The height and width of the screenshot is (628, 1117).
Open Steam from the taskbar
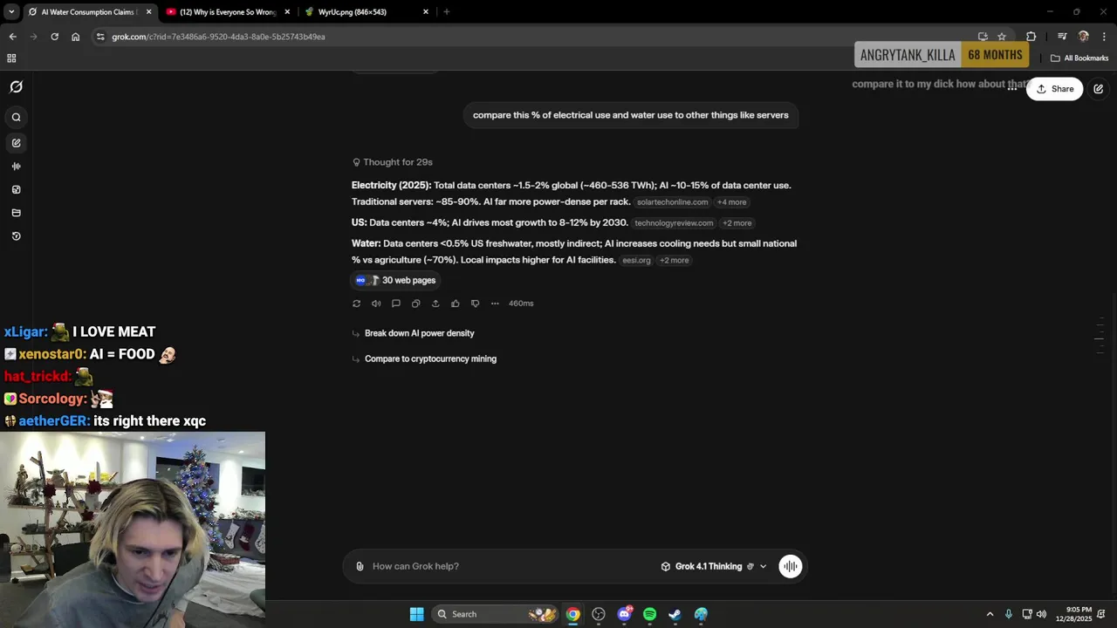point(675,614)
